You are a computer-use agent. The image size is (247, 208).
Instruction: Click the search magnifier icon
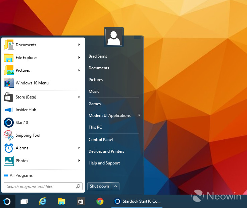[x=78, y=186]
